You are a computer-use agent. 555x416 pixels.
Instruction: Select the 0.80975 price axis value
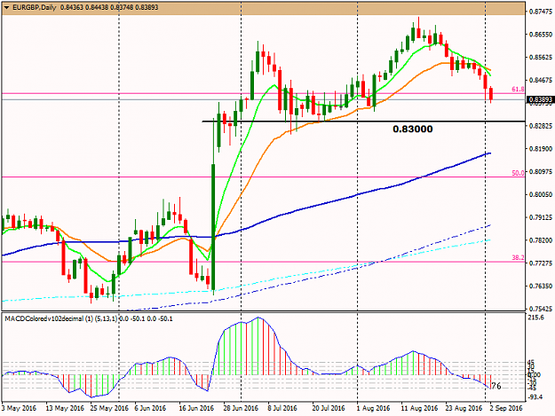(541, 172)
